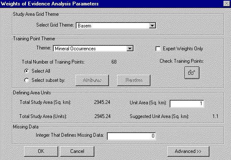
Task: Click the Expert Weights Only label
Action: (183, 49)
